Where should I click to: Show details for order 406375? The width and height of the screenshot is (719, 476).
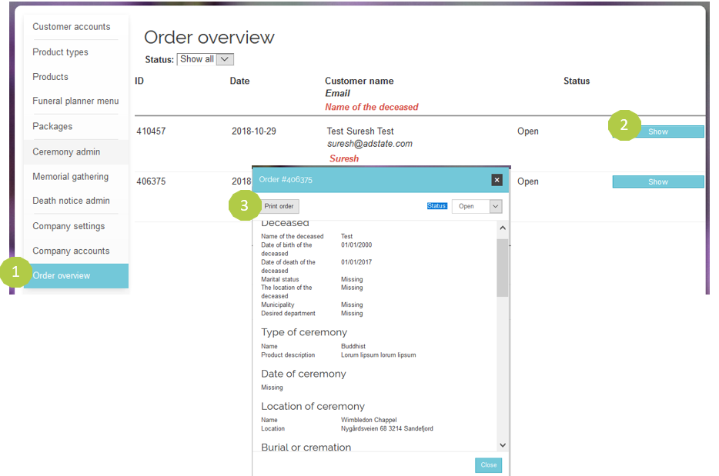(x=657, y=181)
